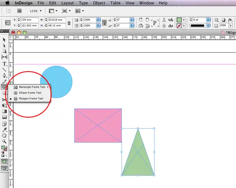Open the fx effects button

coord(230,20)
